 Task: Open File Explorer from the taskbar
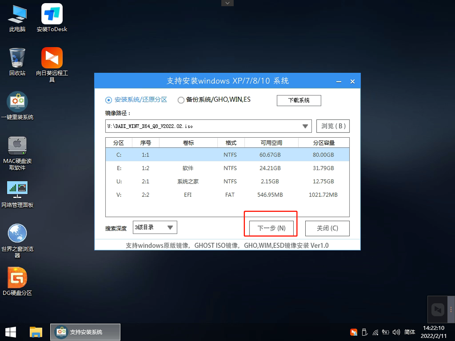point(36,332)
